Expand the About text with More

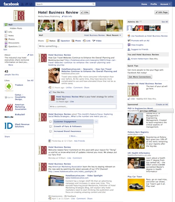click(x=10, y=65)
